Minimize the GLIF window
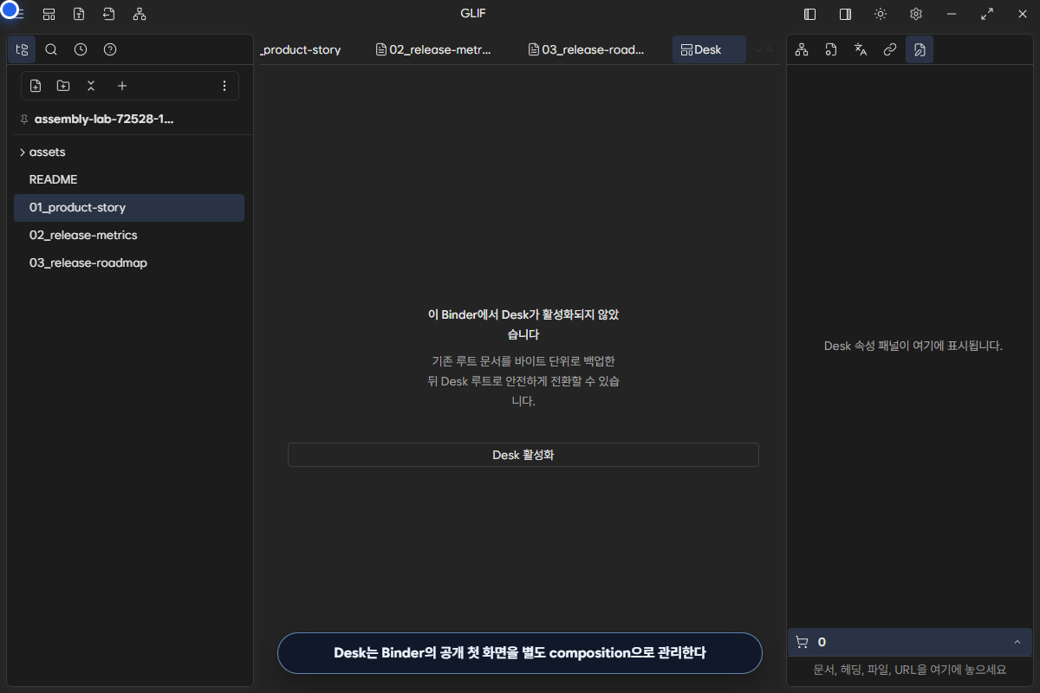Viewport: 1040px width, 693px height. click(952, 14)
